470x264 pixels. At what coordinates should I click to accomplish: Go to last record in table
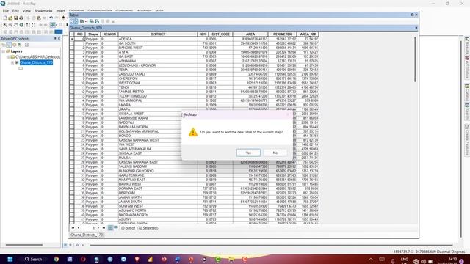tap(104, 228)
